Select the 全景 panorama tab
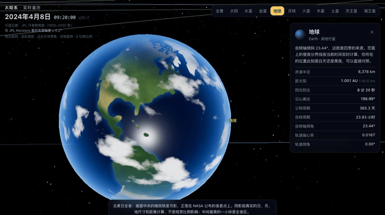The image size is (385, 215). point(219,11)
